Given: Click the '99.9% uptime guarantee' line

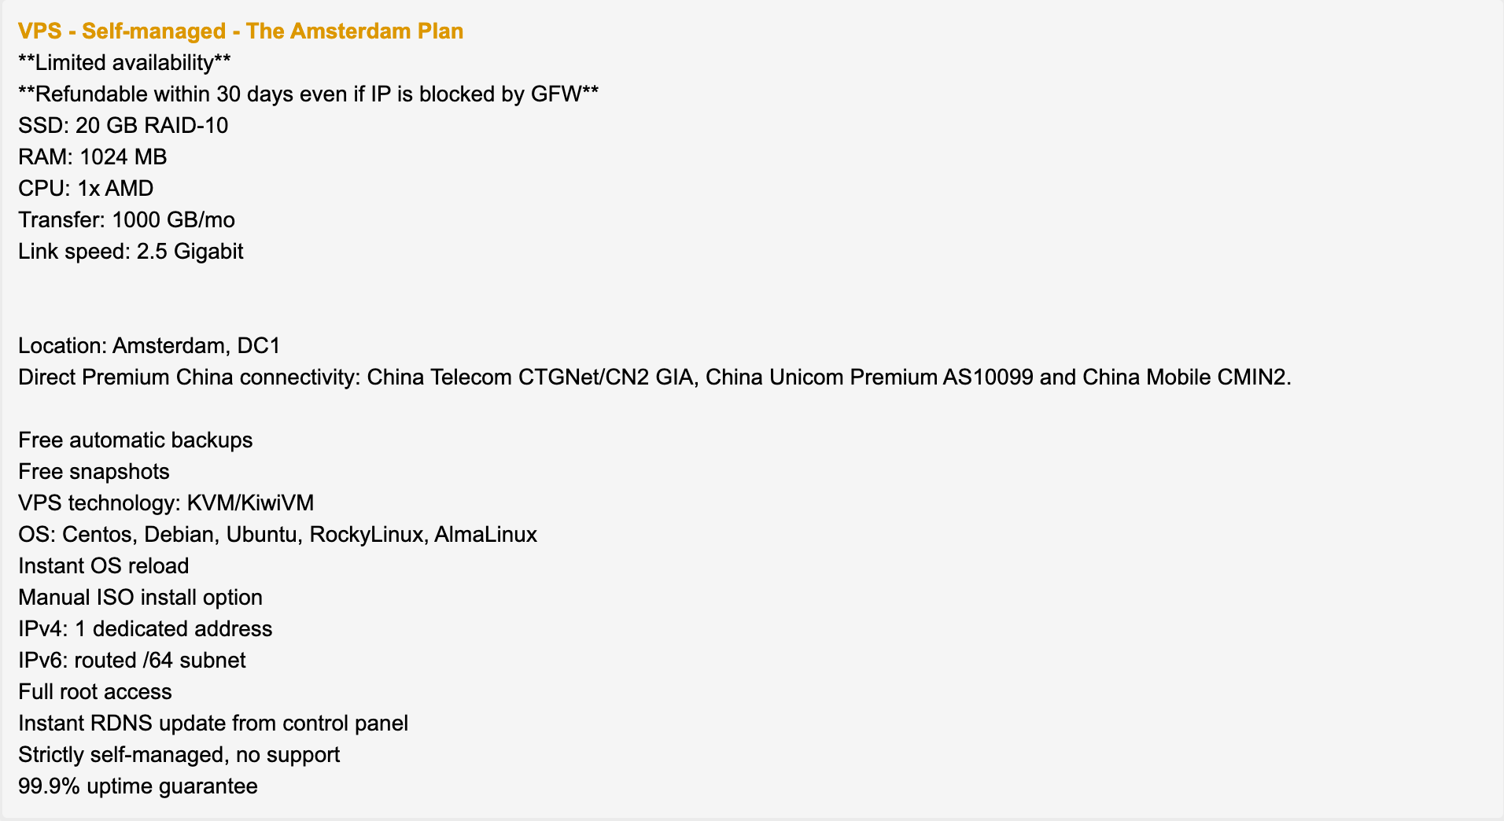Looking at the screenshot, I should click(138, 786).
